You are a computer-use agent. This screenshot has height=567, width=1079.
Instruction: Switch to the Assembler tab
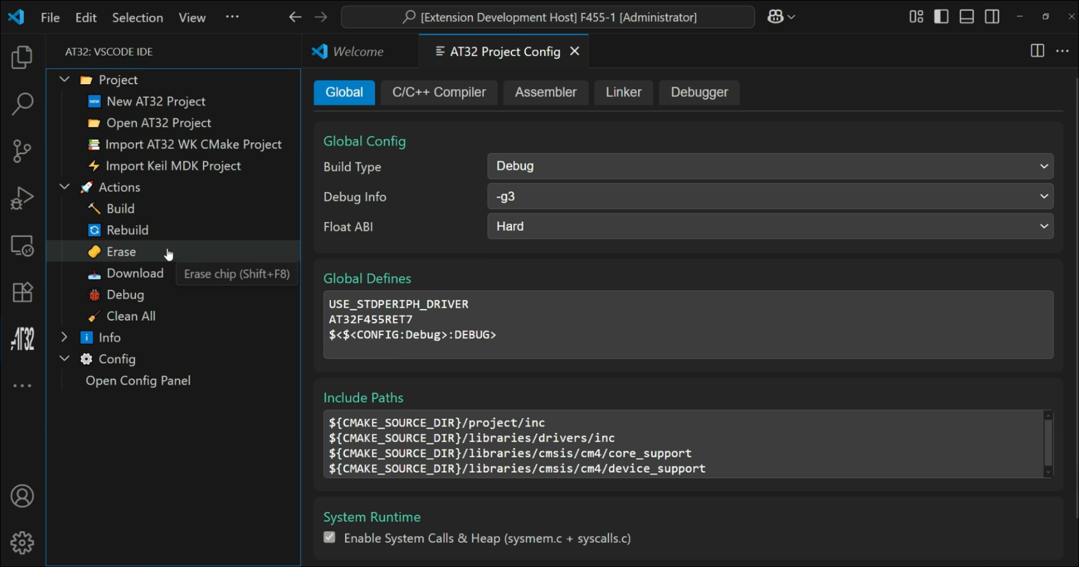[546, 92]
